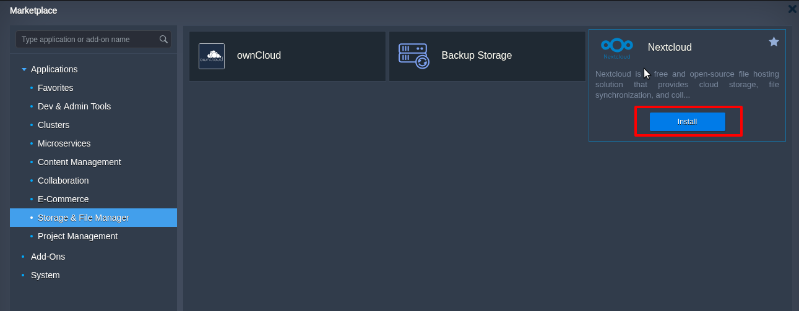This screenshot has width=799, height=311.
Task: Go to Content Management category
Action: coord(79,162)
